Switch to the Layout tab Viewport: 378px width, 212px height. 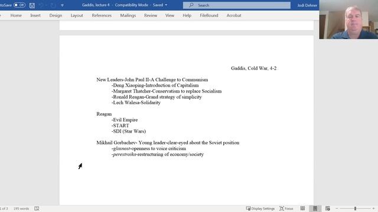pos(77,15)
